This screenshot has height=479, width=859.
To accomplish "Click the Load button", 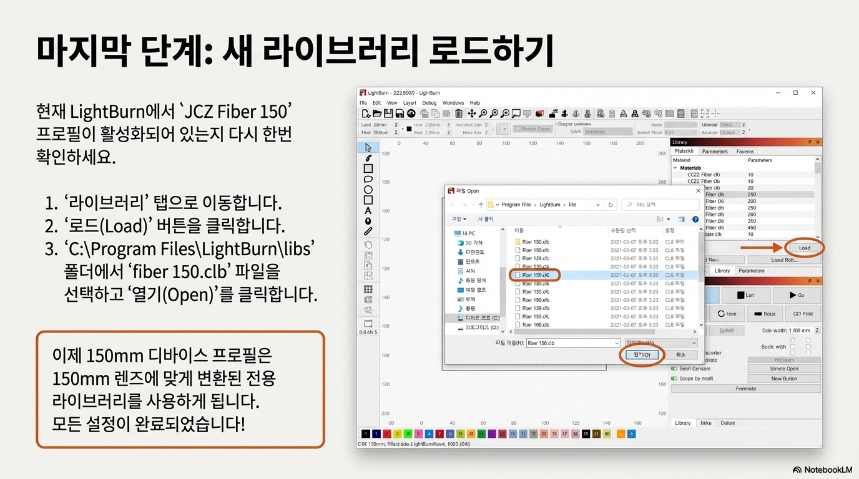I will pyautogui.click(x=805, y=248).
